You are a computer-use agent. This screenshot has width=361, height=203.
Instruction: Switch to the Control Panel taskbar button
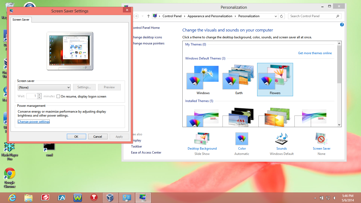[x=127, y=198]
